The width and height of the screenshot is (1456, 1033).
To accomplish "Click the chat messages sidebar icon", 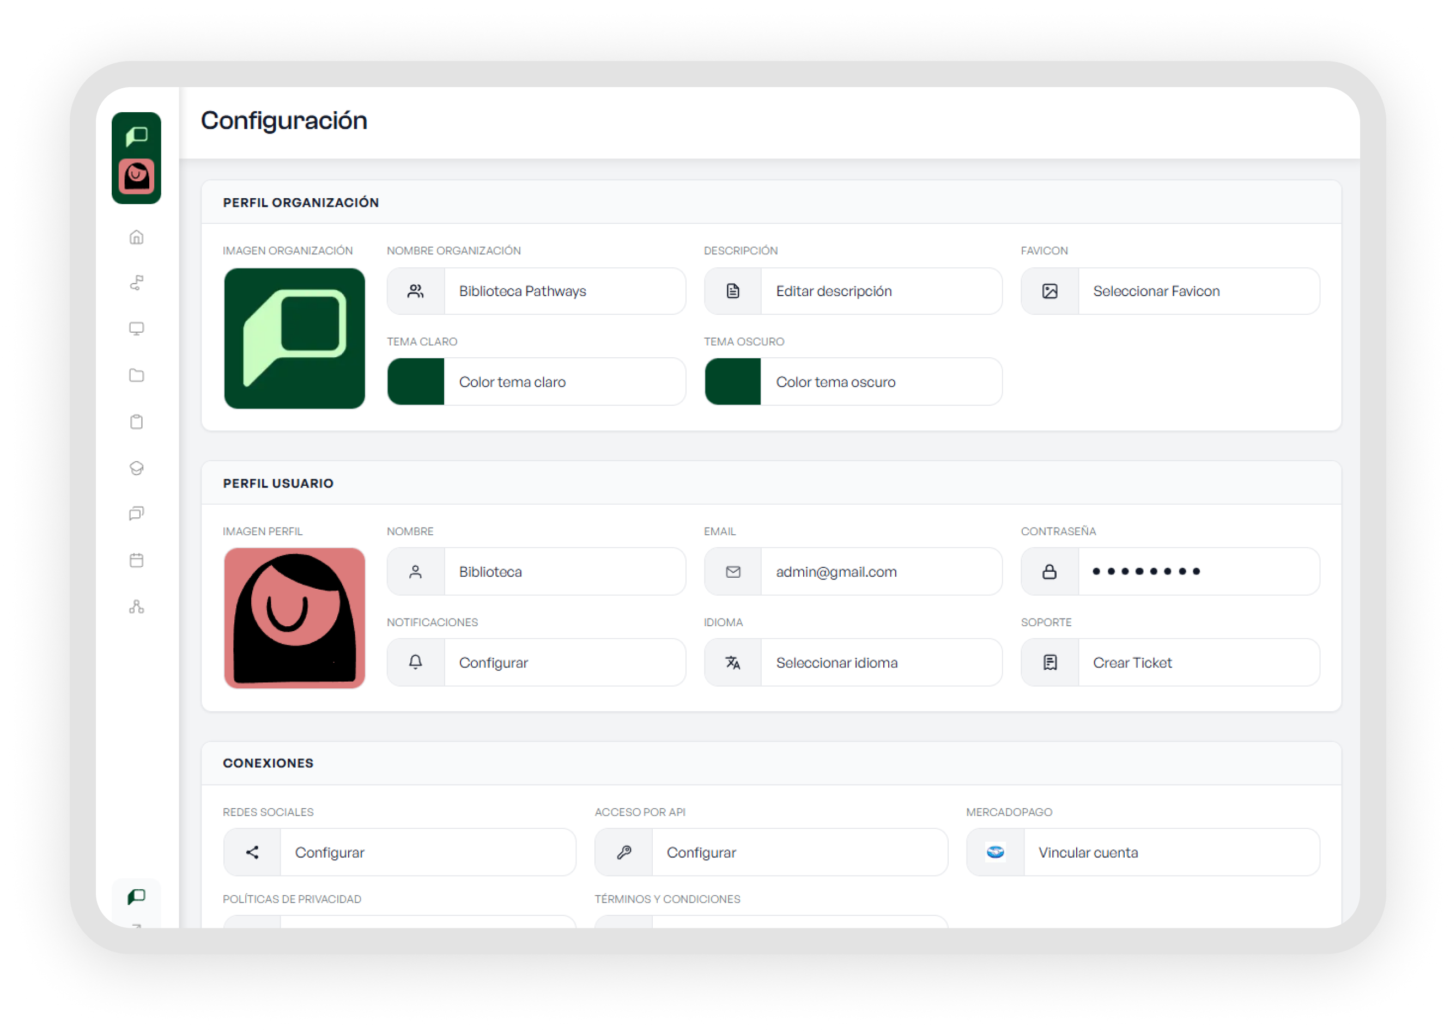I will click(136, 514).
